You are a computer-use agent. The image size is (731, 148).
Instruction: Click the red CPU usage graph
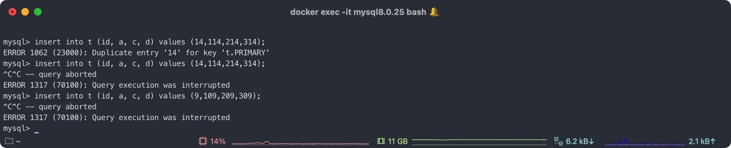300,143
